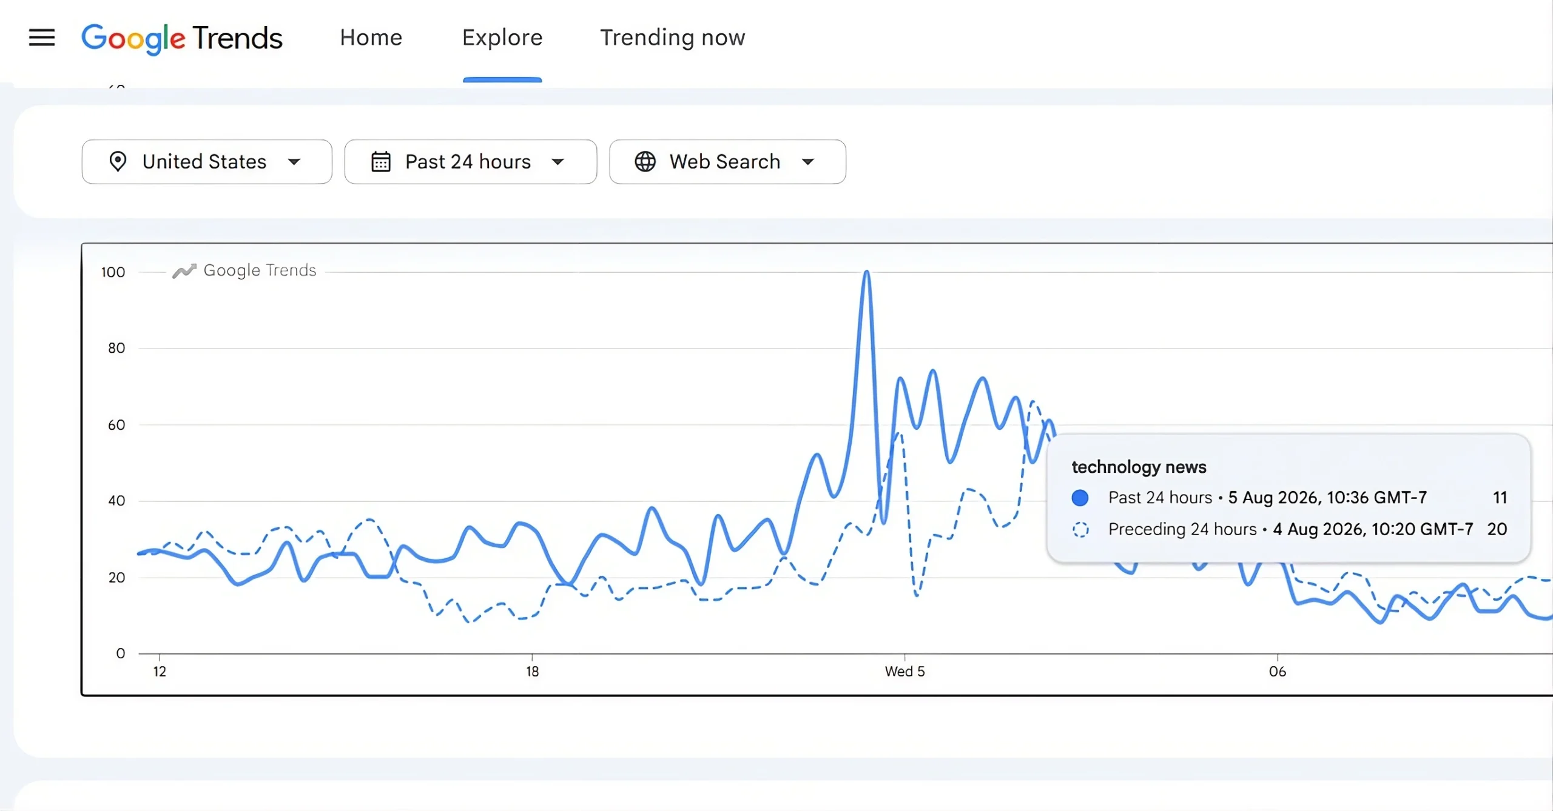Open the Web Search type dropdown
The image size is (1553, 811).
(727, 162)
